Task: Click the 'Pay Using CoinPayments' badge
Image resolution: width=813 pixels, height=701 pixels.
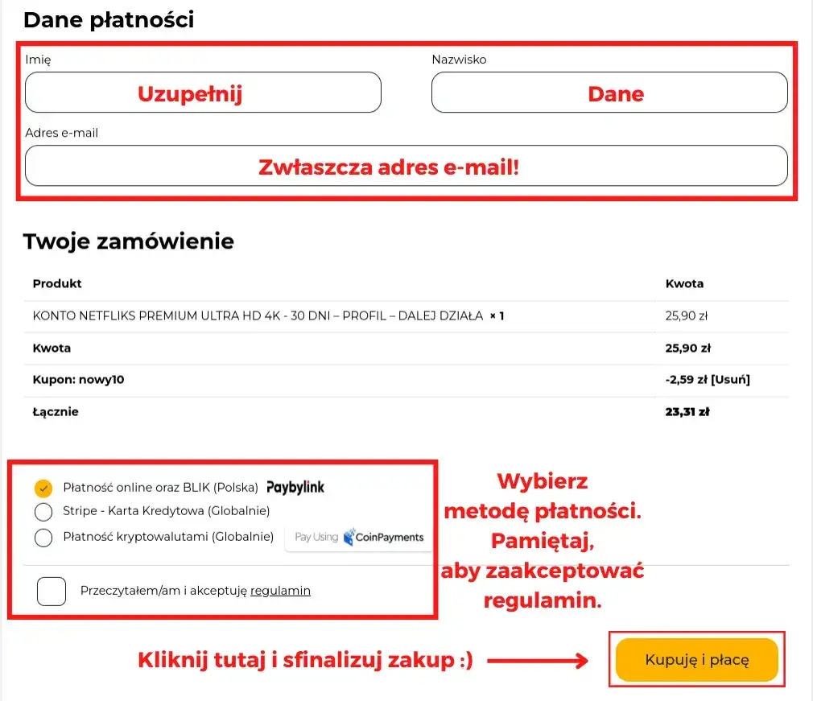Action: (358, 538)
